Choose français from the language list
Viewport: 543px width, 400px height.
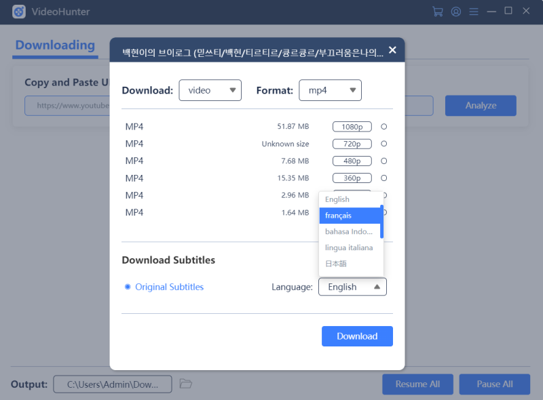(350, 216)
